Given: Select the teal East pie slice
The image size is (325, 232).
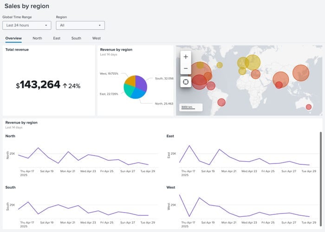Looking at the screenshot, I should [x=129, y=90].
